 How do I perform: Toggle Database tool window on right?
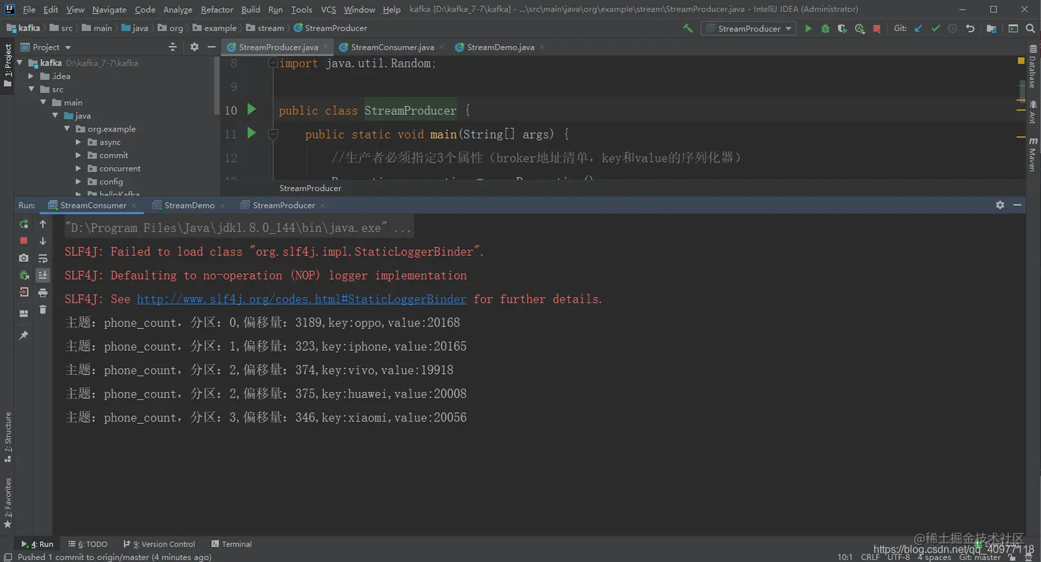(1033, 67)
